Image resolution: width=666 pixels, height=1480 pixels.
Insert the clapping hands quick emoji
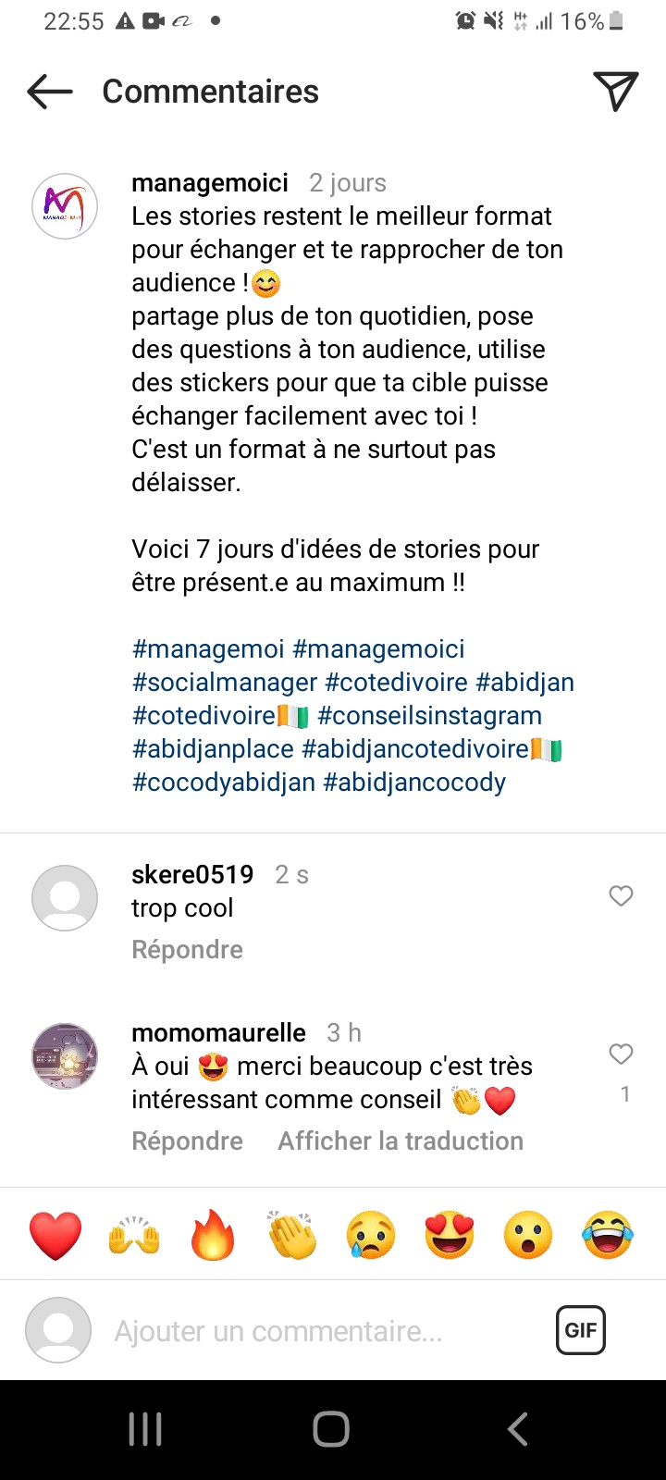click(x=292, y=1235)
